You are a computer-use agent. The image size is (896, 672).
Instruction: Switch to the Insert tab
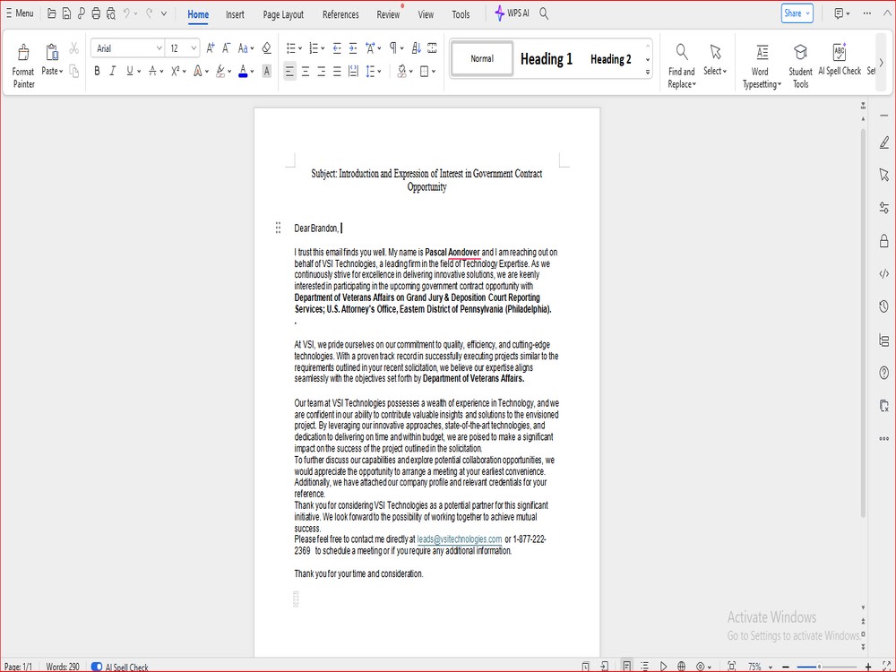(235, 14)
